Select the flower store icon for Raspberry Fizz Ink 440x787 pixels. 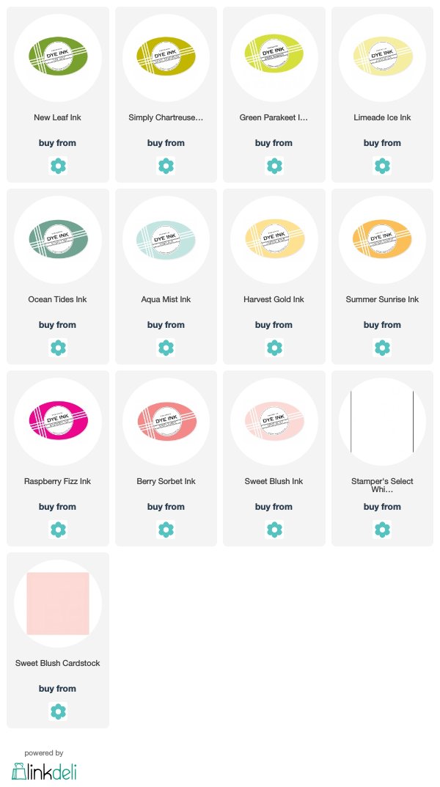pyautogui.click(x=58, y=530)
